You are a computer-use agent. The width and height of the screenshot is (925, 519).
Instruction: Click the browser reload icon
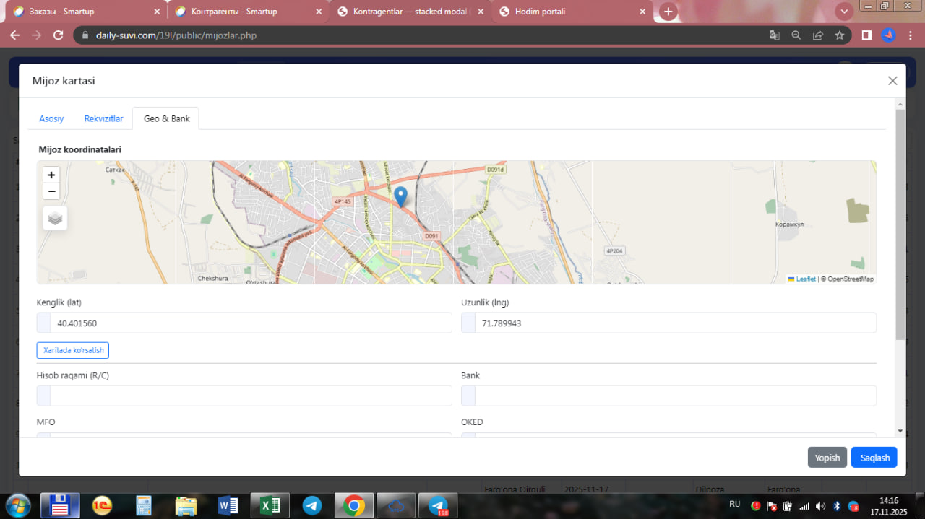point(59,35)
